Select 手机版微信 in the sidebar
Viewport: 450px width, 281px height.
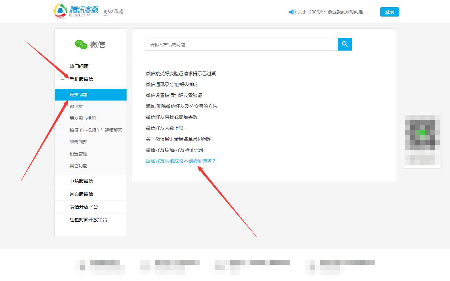point(81,79)
